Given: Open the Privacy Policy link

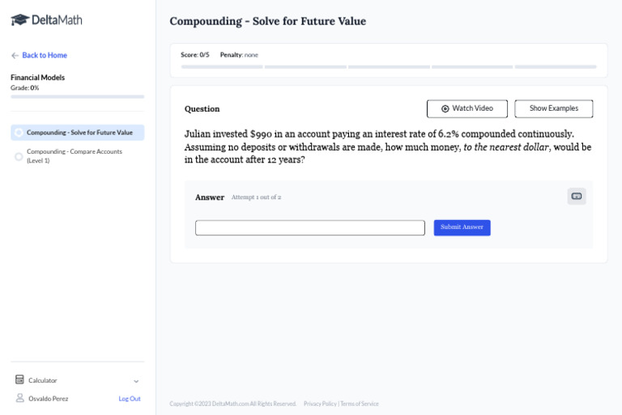Looking at the screenshot, I should (x=320, y=404).
